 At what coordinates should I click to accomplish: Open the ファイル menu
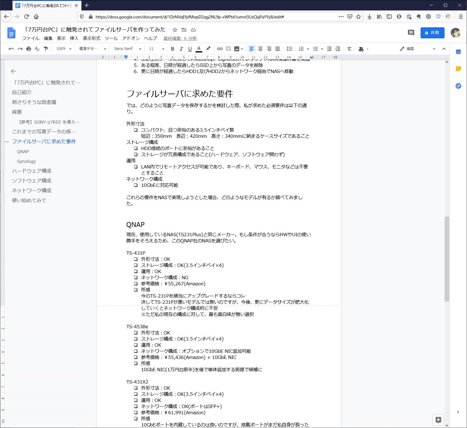31,38
